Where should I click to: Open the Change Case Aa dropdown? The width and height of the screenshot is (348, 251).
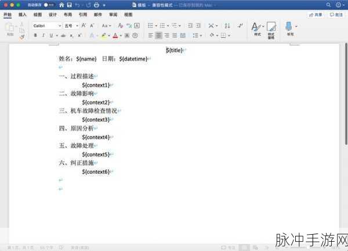pyautogui.click(x=106, y=26)
